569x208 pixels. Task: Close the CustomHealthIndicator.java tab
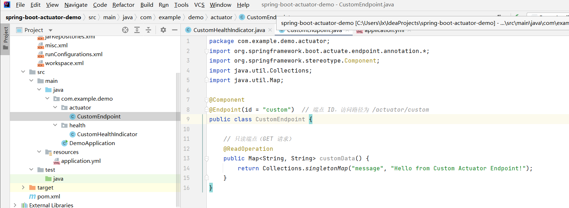(270, 30)
